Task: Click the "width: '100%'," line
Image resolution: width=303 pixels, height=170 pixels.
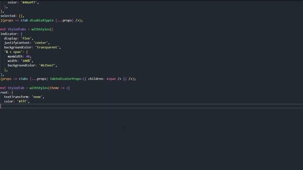Action: click(20, 61)
